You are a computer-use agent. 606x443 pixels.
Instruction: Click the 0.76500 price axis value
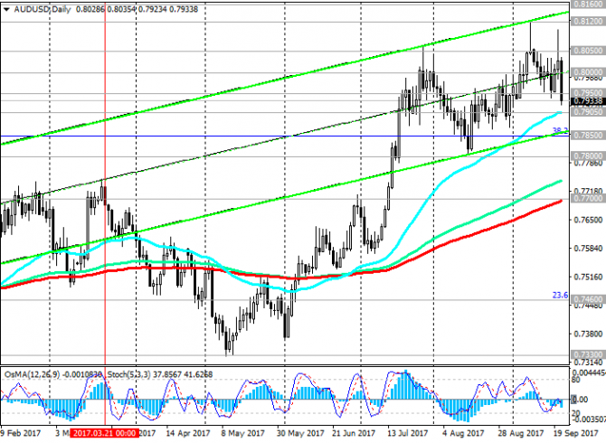588,220
